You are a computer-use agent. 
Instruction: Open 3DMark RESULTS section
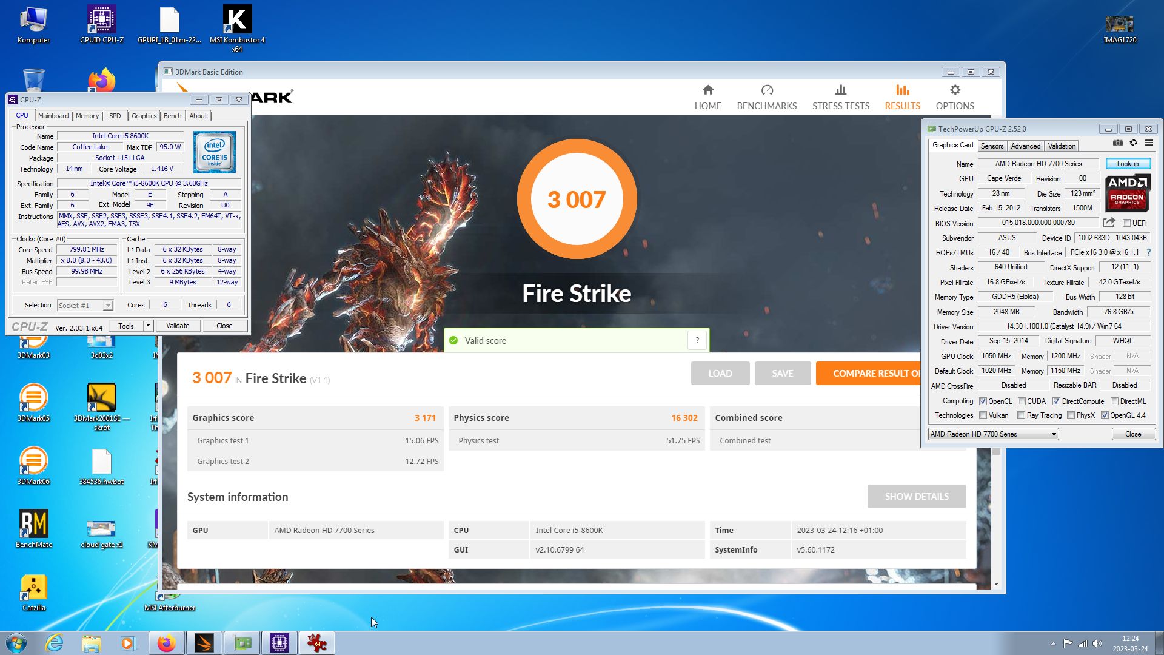tap(902, 98)
